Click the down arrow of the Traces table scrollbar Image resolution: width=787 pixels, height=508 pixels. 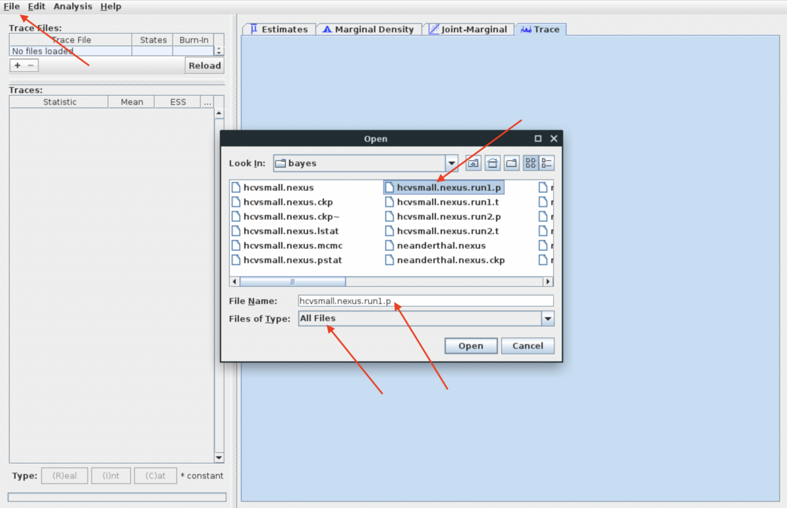tap(219, 458)
